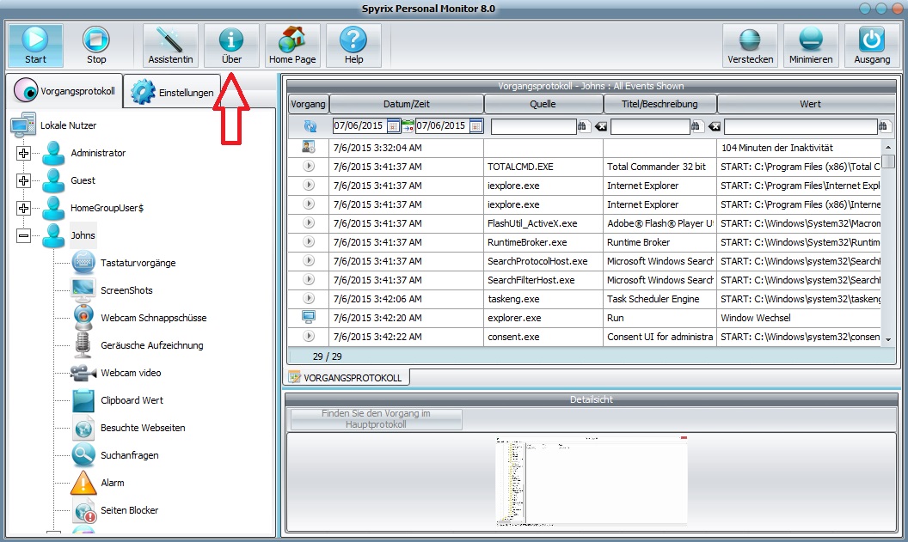Screen dimensions: 908x542
Task: Open the end date calendar picker
Action: pos(476,125)
